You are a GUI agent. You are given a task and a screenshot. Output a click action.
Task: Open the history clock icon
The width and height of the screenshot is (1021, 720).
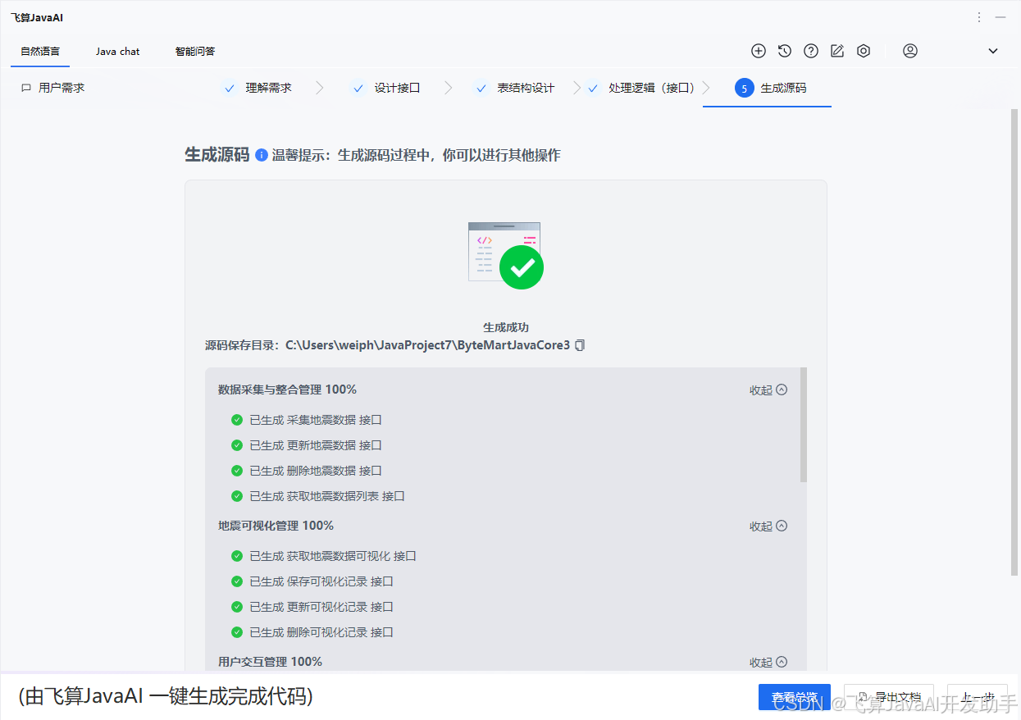point(785,51)
